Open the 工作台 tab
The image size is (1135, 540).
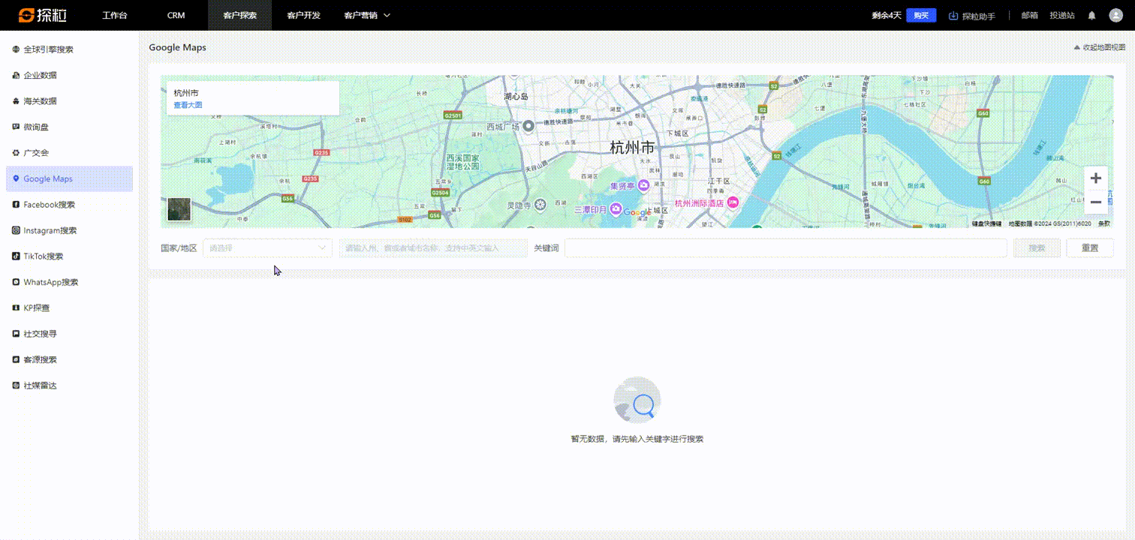point(115,15)
